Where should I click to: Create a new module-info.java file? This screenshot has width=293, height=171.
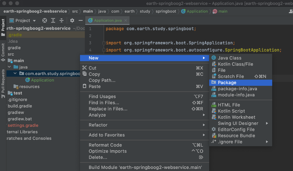[x=241, y=95]
